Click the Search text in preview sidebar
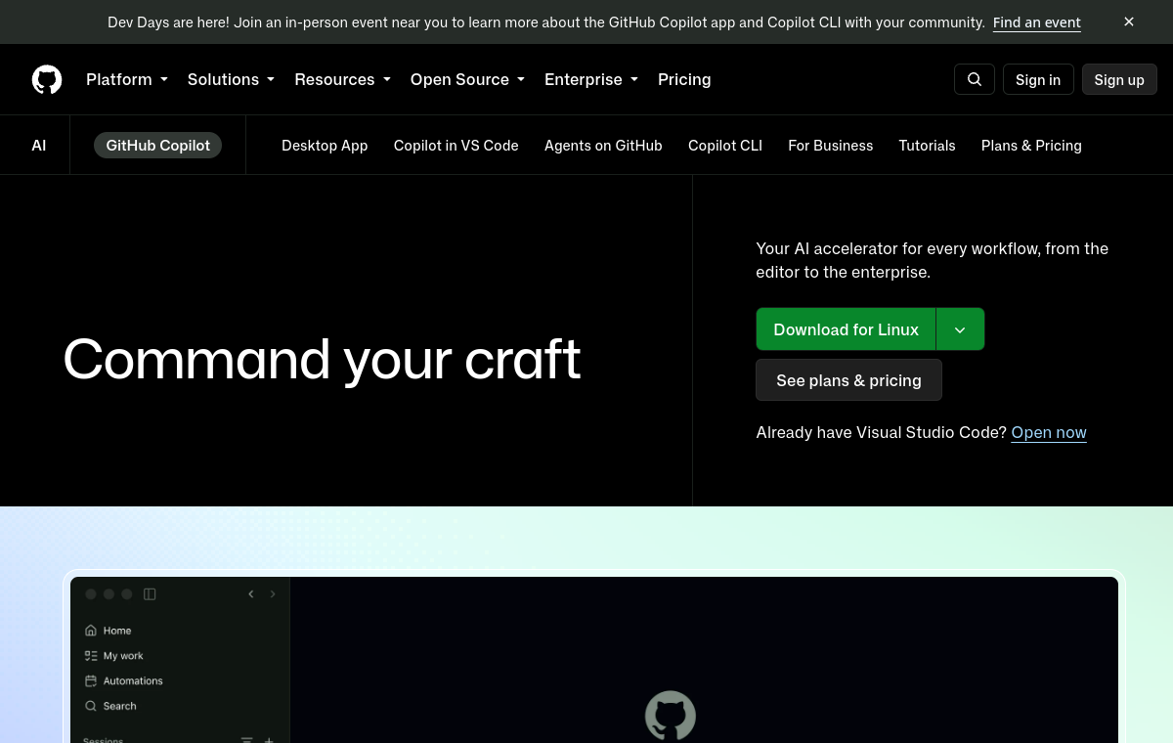1173x743 pixels. (x=120, y=706)
